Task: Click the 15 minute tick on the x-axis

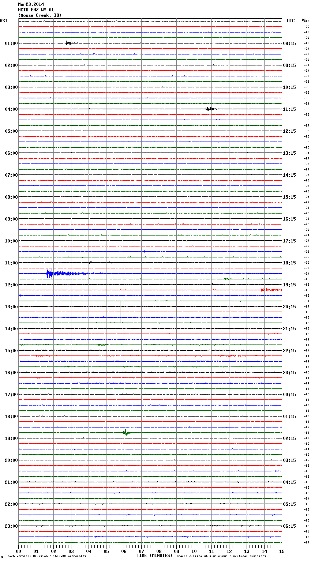Action: click(281, 551)
